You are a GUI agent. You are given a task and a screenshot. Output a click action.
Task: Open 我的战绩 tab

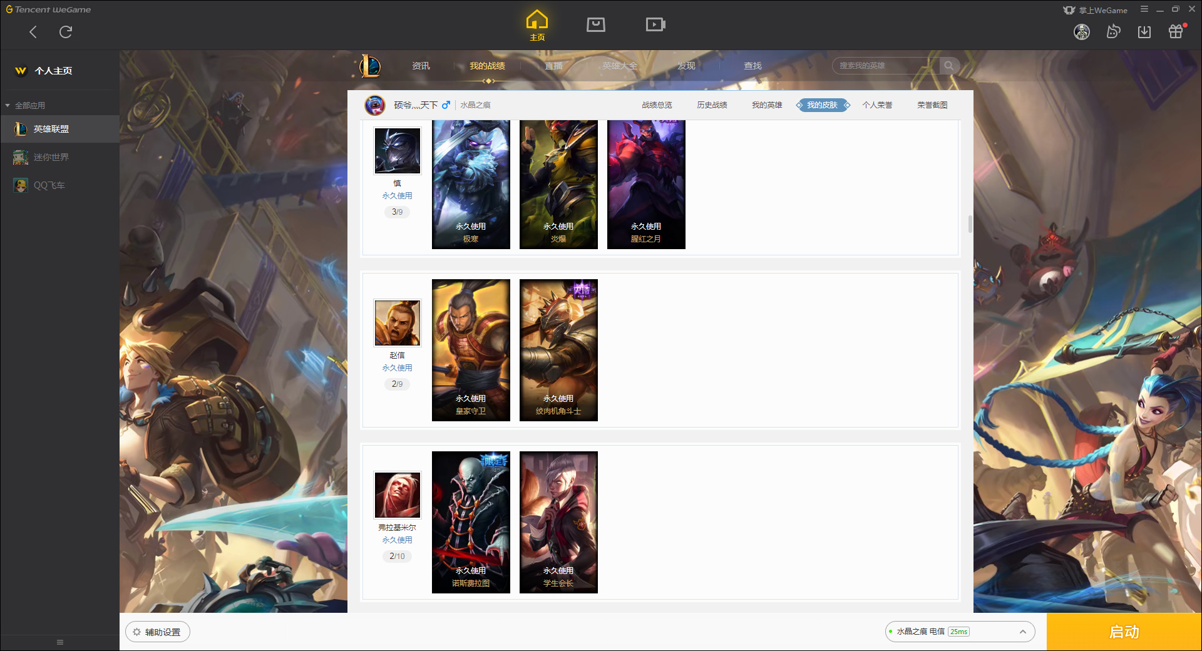[x=487, y=66]
